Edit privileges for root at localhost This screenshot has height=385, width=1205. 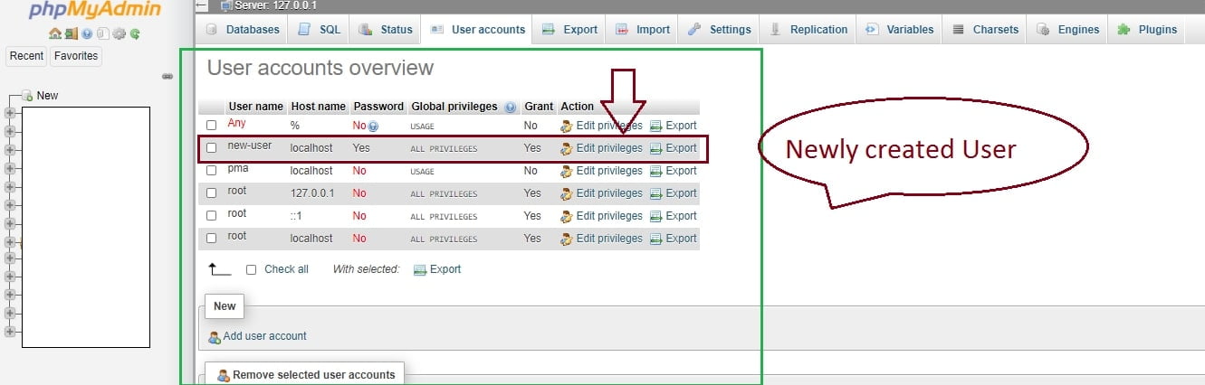point(601,239)
